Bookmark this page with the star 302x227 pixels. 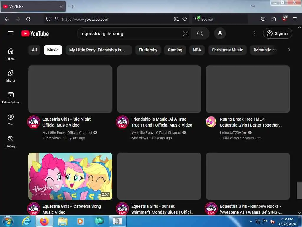pyautogui.click(x=185, y=19)
